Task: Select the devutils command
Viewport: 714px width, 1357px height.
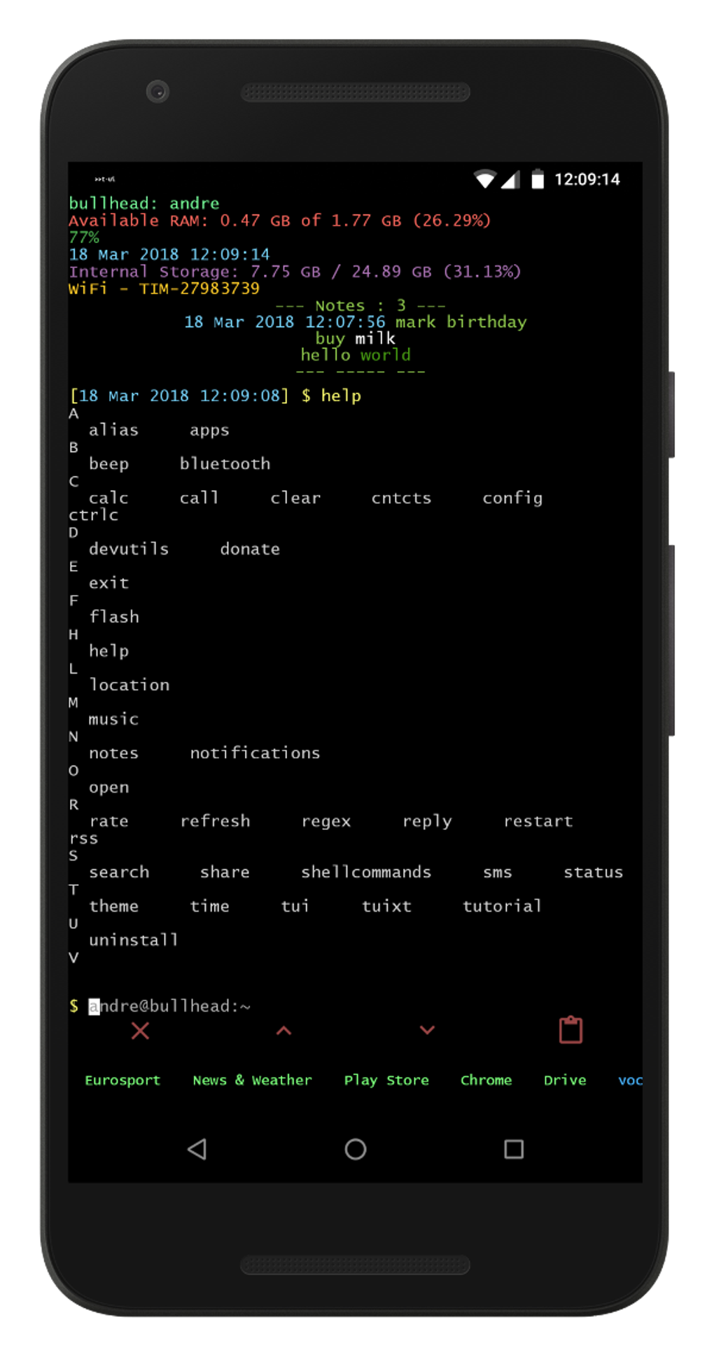Action: point(129,548)
